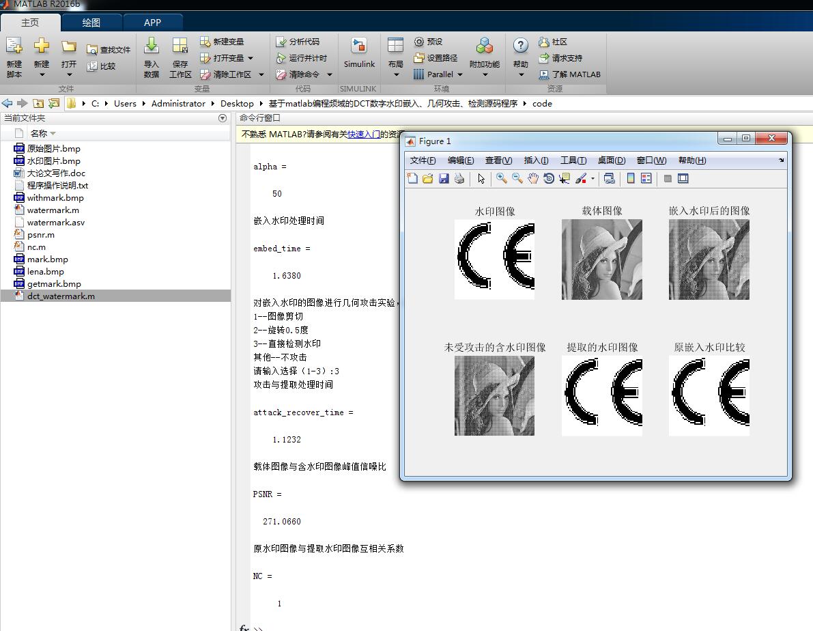Image resolution: width=813 pixels, height=631 pixels.
Task: Click 运行并计时 (Run and Time)
Action: point(301,58)
